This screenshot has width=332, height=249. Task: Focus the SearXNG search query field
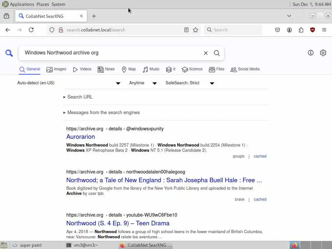pos(112,53)
